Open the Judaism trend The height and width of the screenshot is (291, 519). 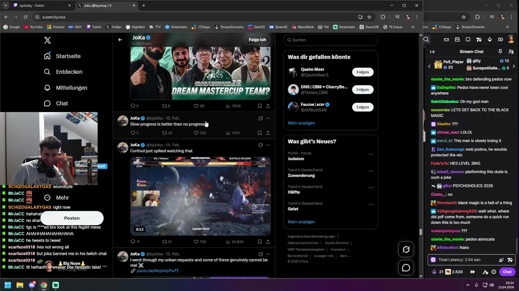tap(296, 159)
